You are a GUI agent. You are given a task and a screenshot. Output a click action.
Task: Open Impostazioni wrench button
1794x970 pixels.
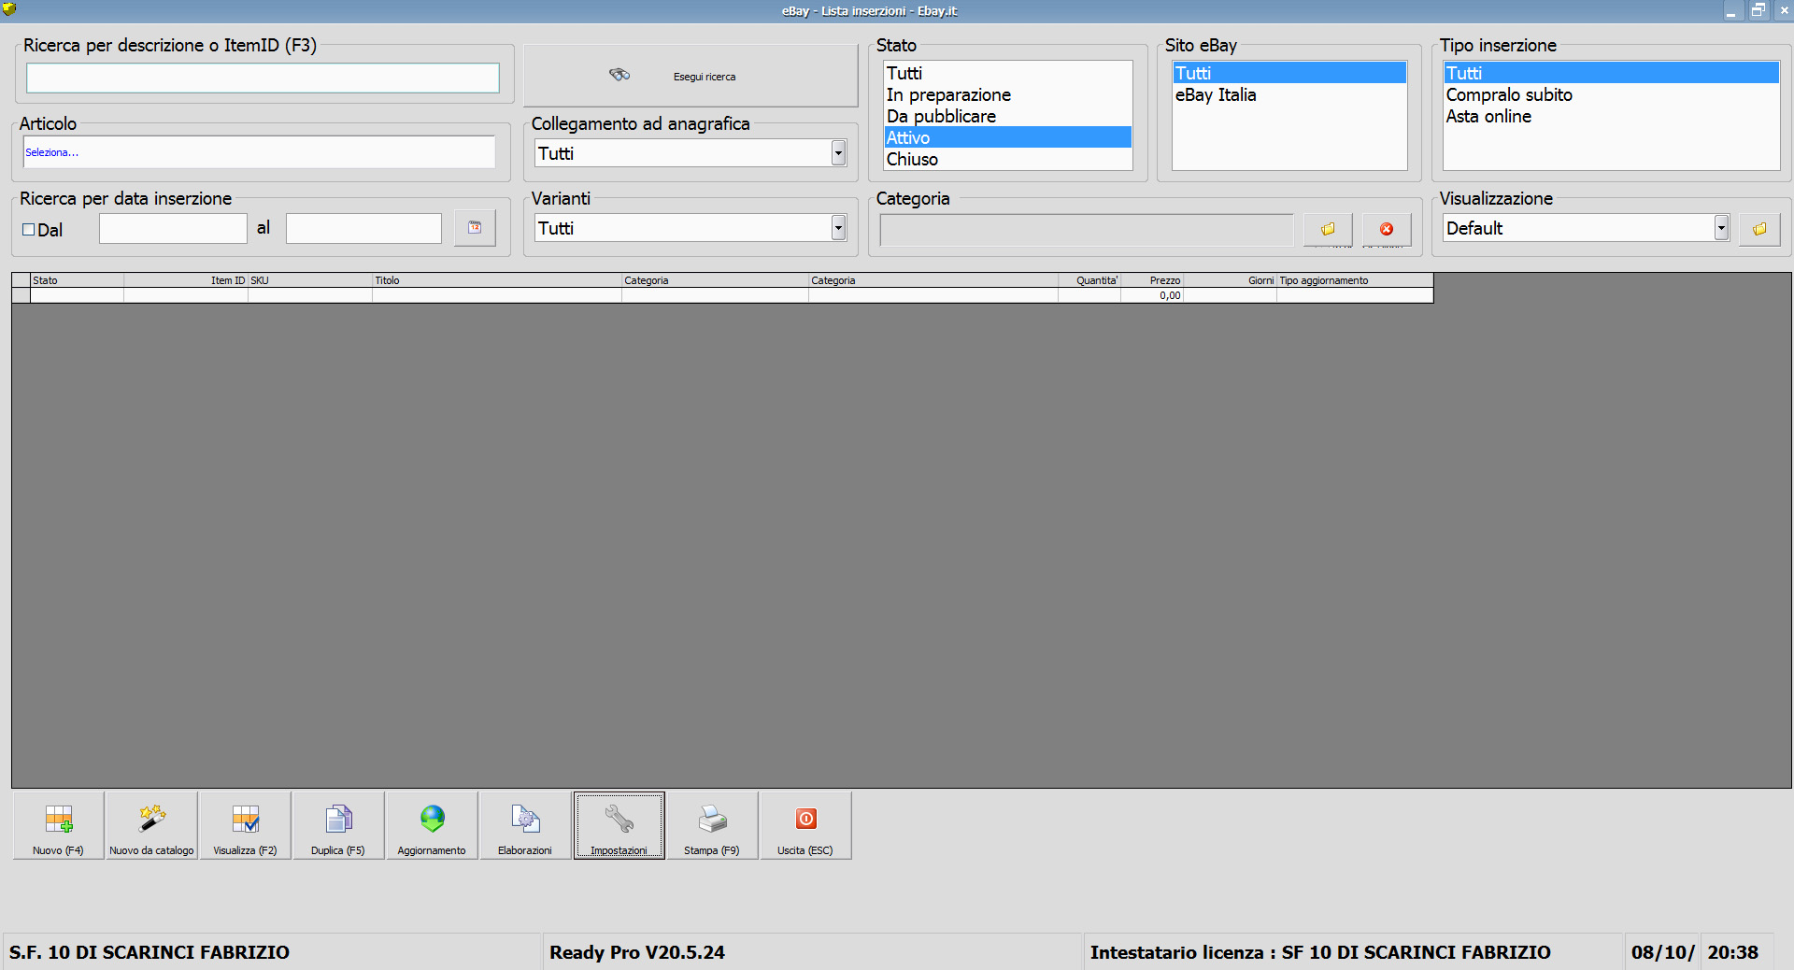coord(619,825)
